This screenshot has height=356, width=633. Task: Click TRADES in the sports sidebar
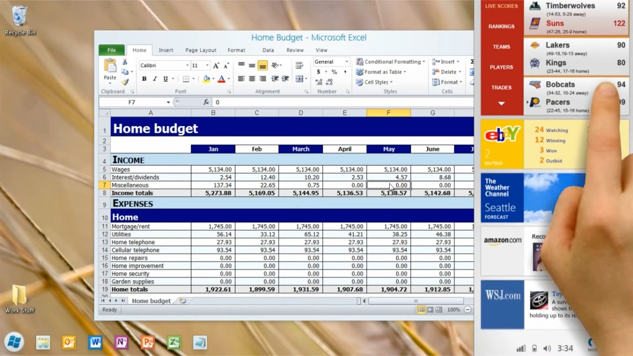(x=501, y=88)
